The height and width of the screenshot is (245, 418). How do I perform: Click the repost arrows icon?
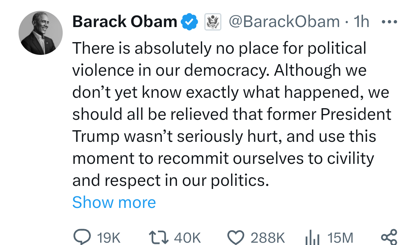pos(159,236)
